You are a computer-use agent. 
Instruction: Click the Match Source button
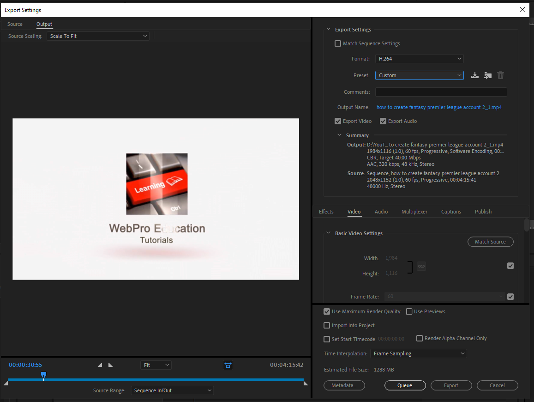point(491,242)
